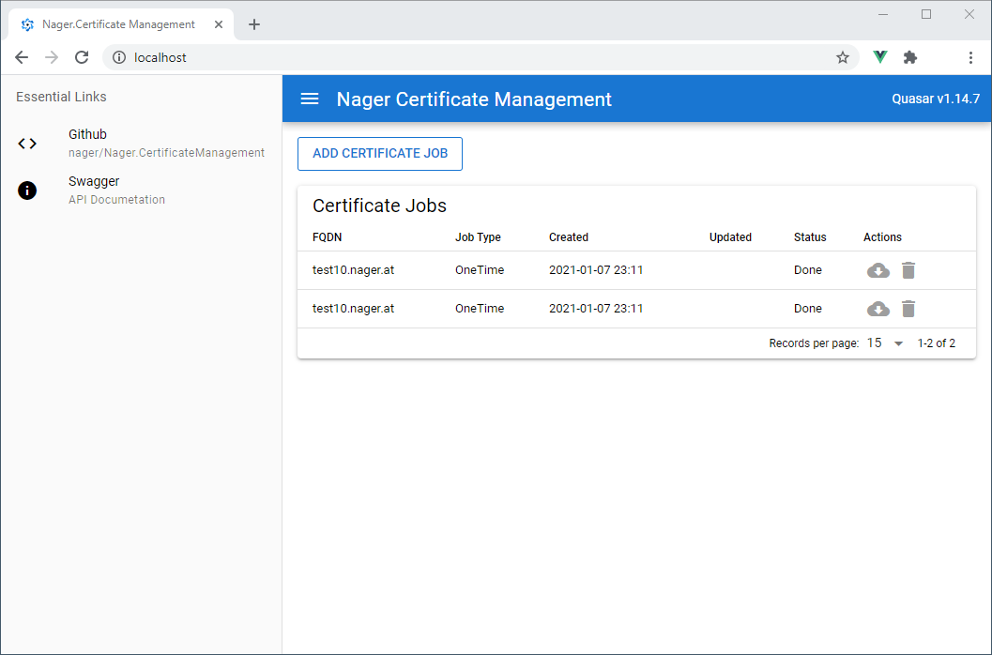Toggle the hamburger menu drawer
This screenshot has width=992, height=655.
[310, 99]
